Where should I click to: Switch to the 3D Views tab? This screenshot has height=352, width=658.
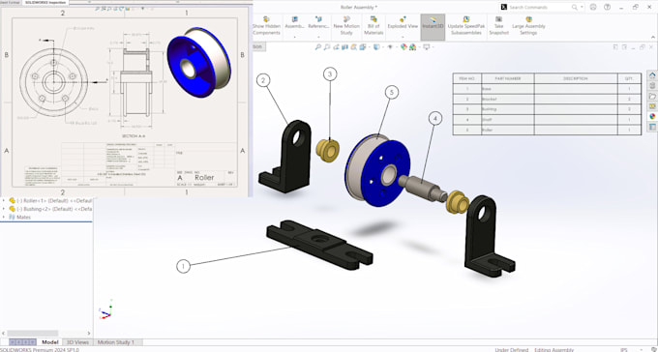77,342
